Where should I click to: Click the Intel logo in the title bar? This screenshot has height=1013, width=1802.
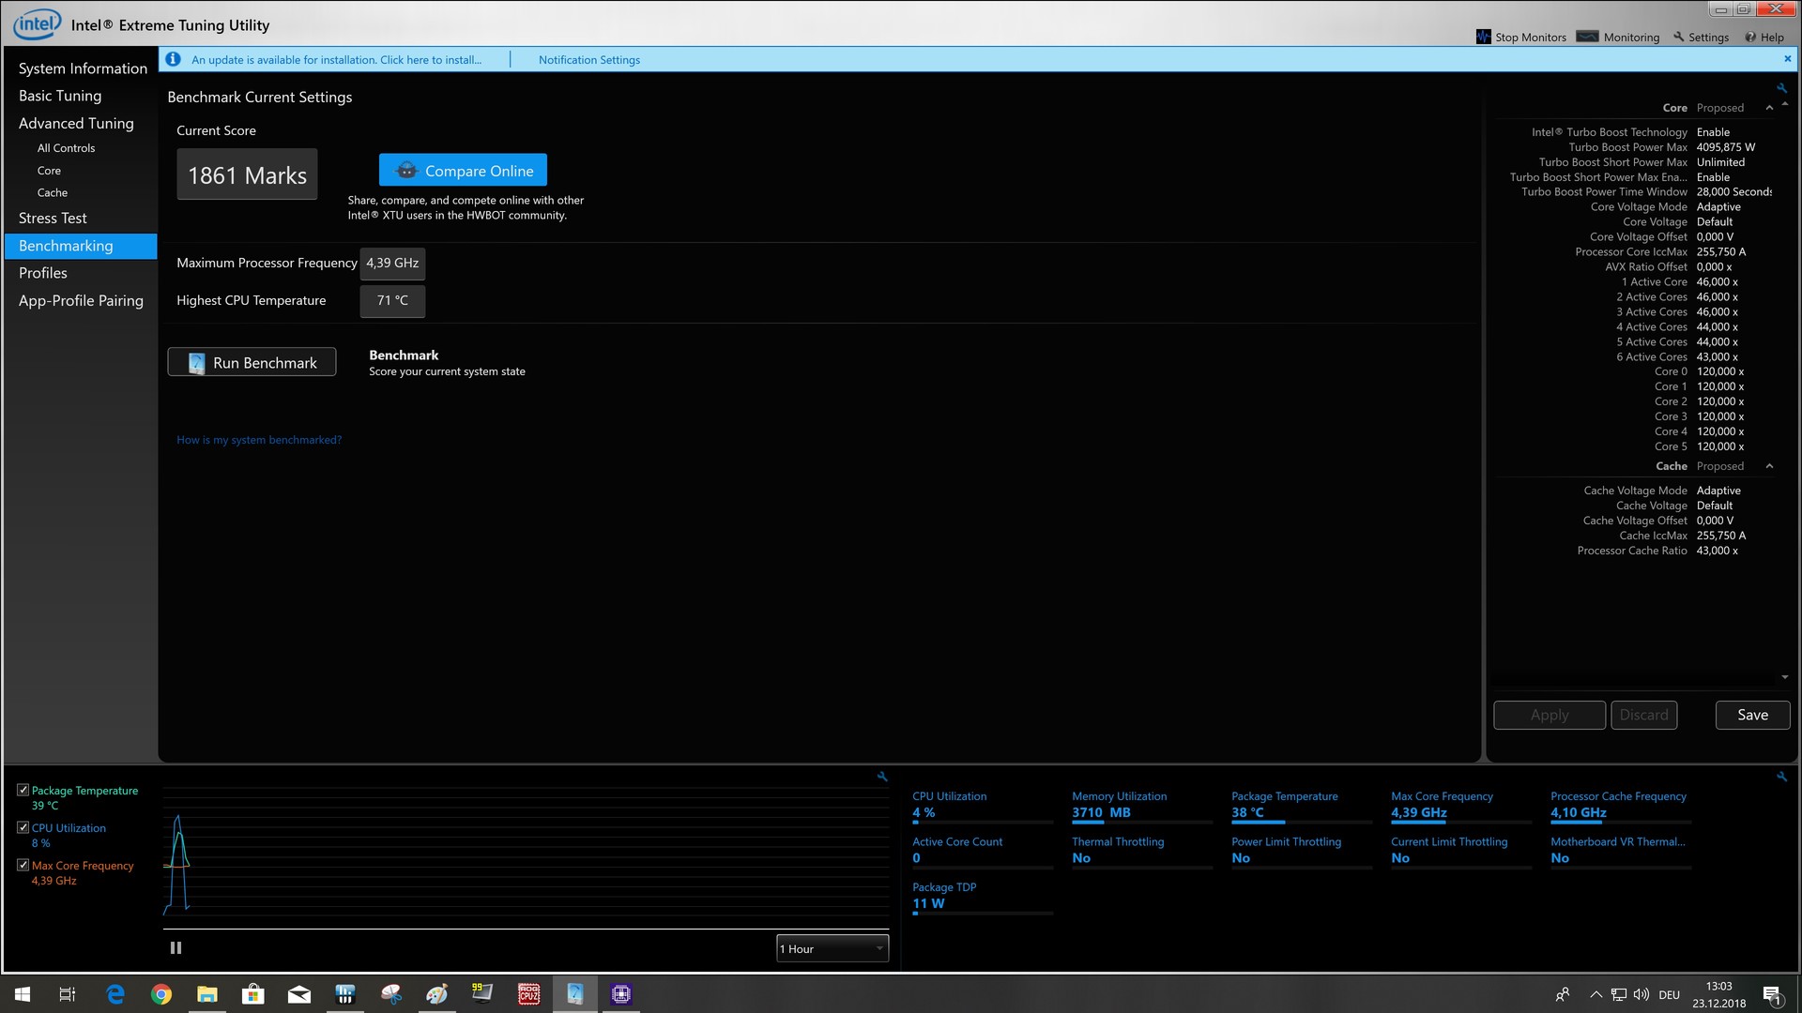(38, 24)
